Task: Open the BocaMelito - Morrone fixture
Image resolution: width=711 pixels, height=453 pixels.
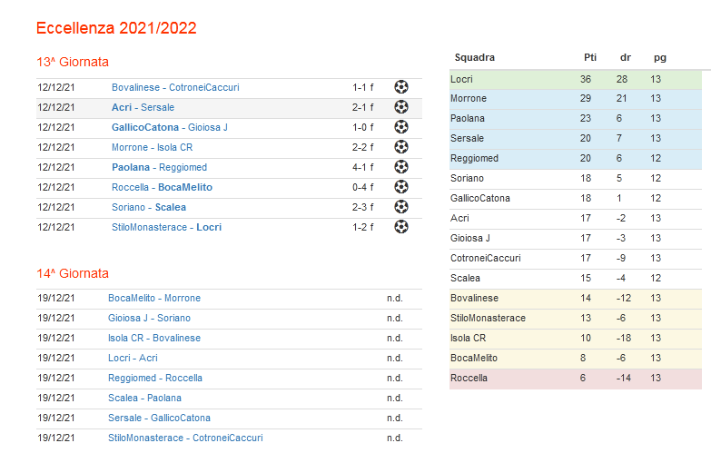Action: (154, 298)
